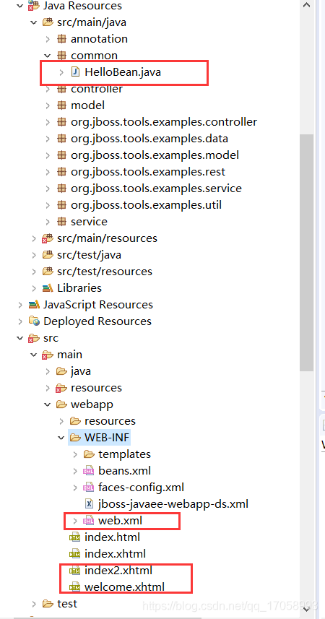Click the src/main/java source folder icon
The width and height of the screenshot is (325, 619).
coord(48,22)
